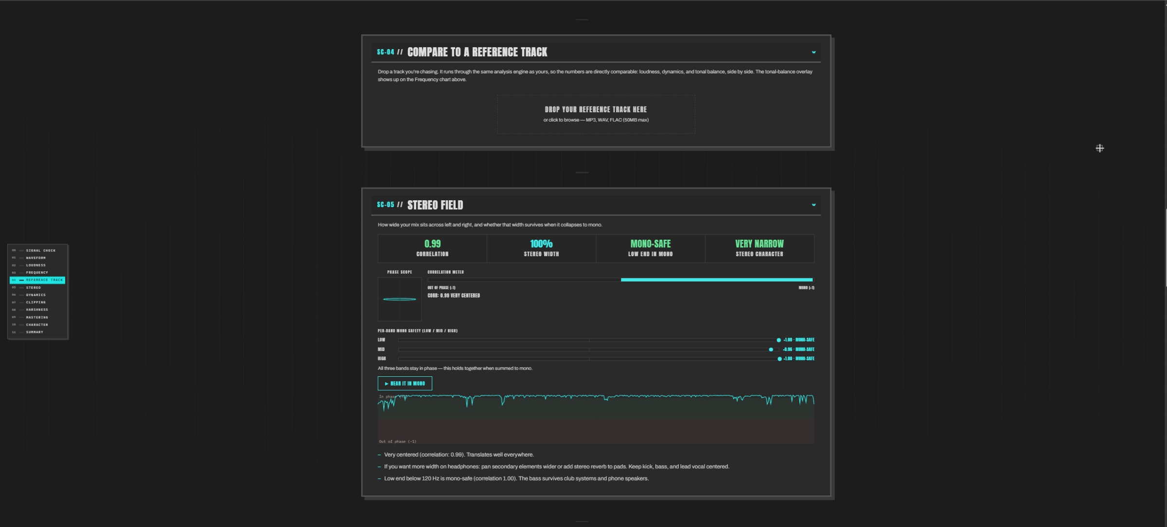Navigate to Stereo in the sidebar
The width and height of the screenshot is (1167, 527).
[37, 287]
